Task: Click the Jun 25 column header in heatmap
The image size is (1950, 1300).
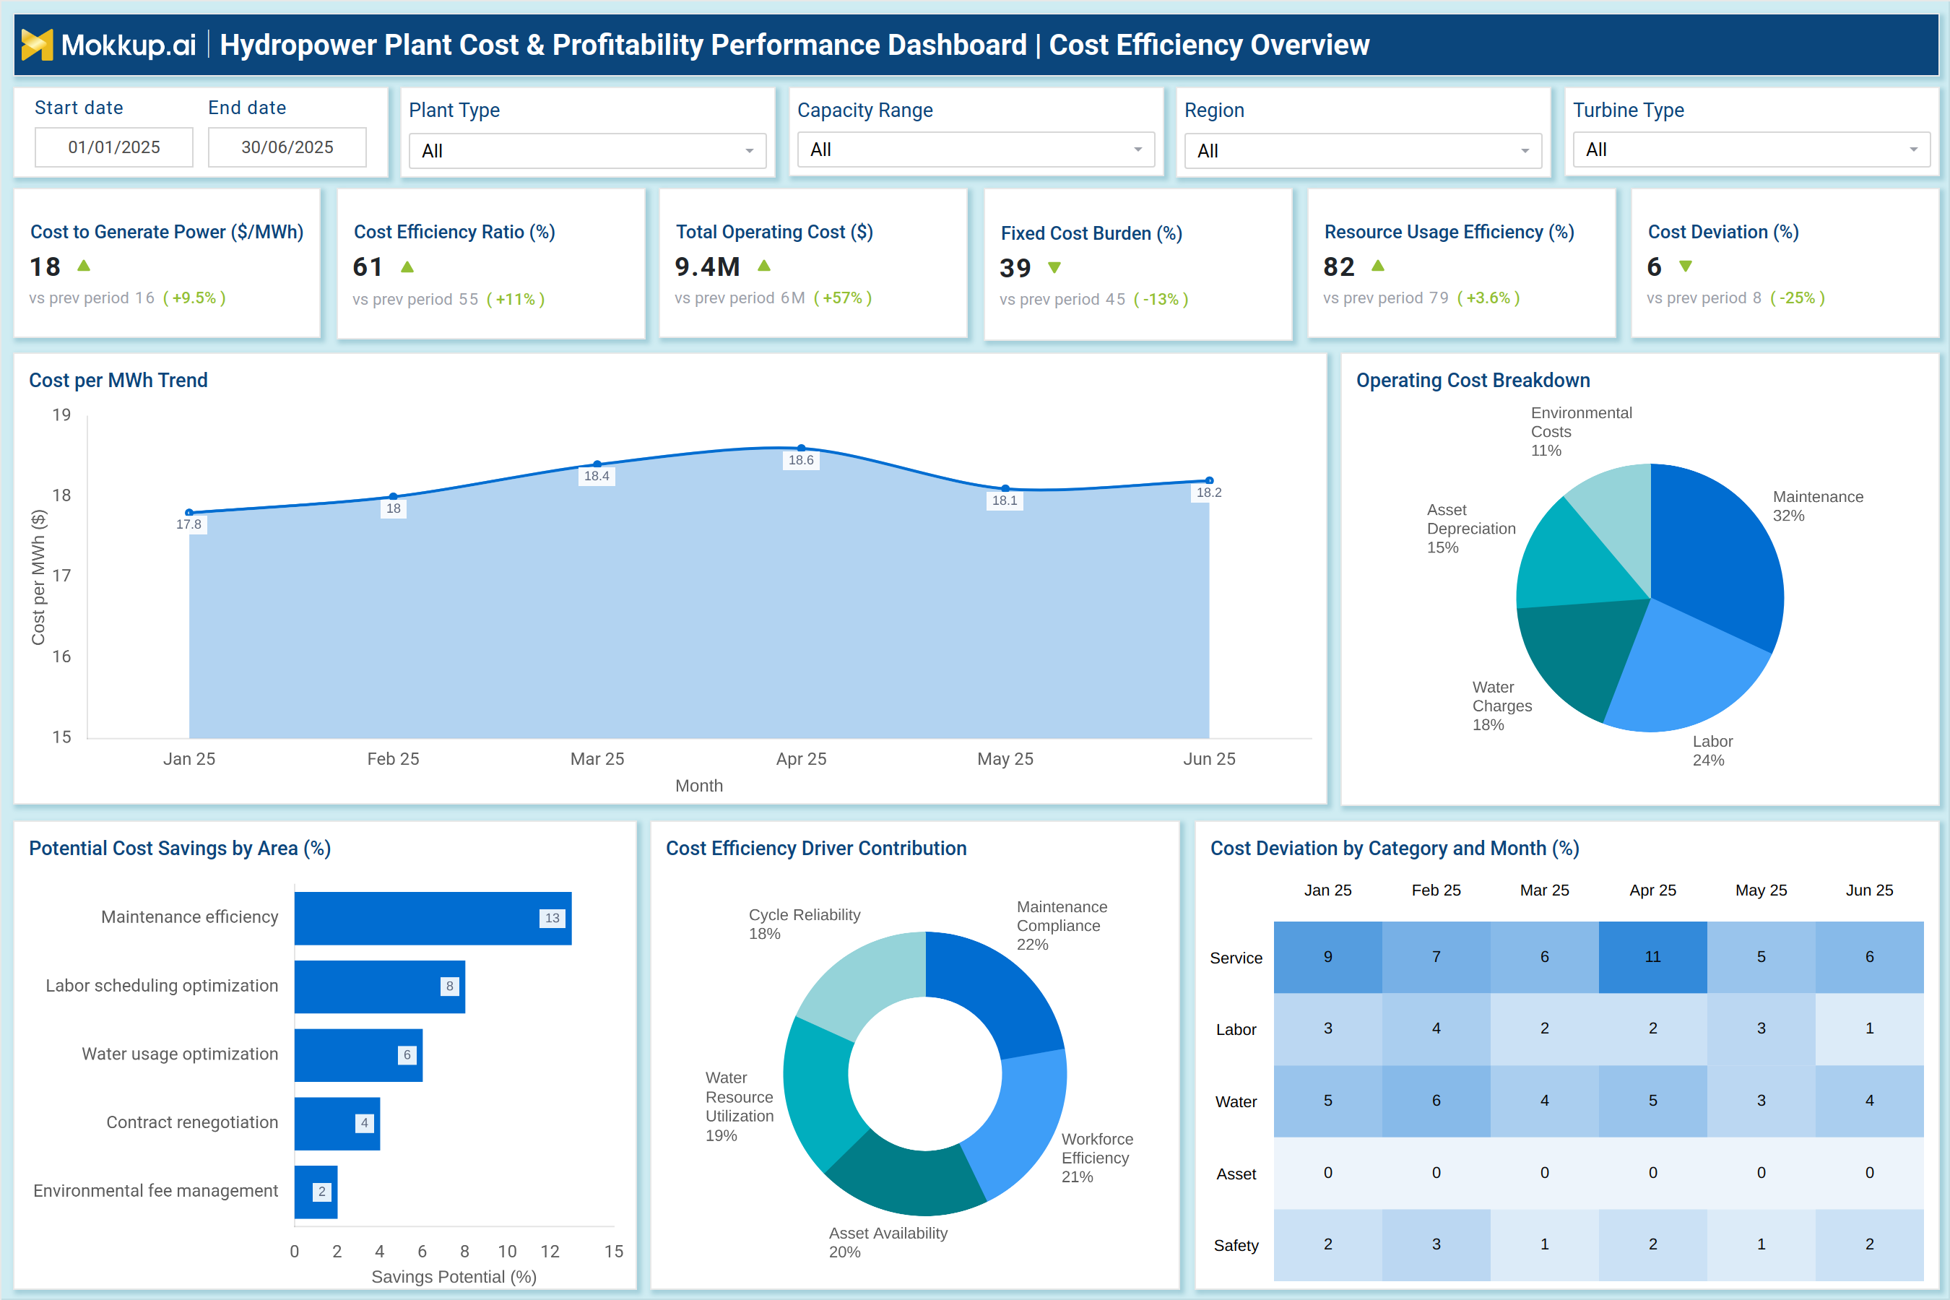Action: 1870,890
